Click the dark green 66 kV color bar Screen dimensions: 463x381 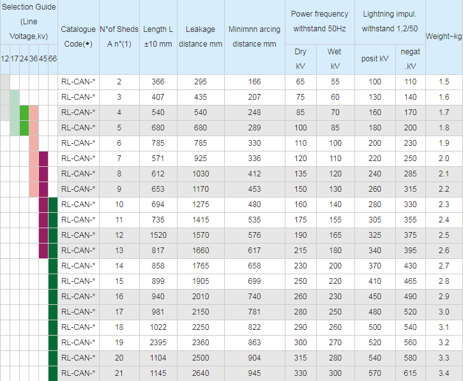click(x=53, y=289)
